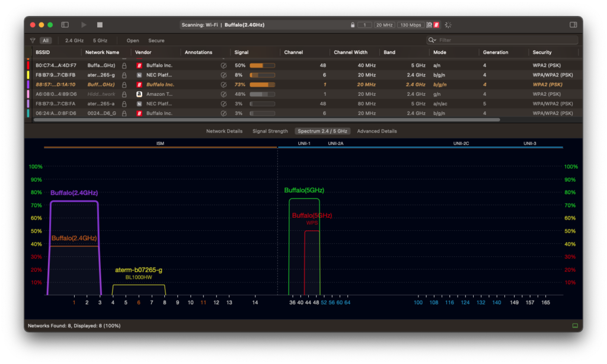The height and width of the screenshot is (364, 607).
Task: Sort table by Signal column header
Action: point(242,52)
